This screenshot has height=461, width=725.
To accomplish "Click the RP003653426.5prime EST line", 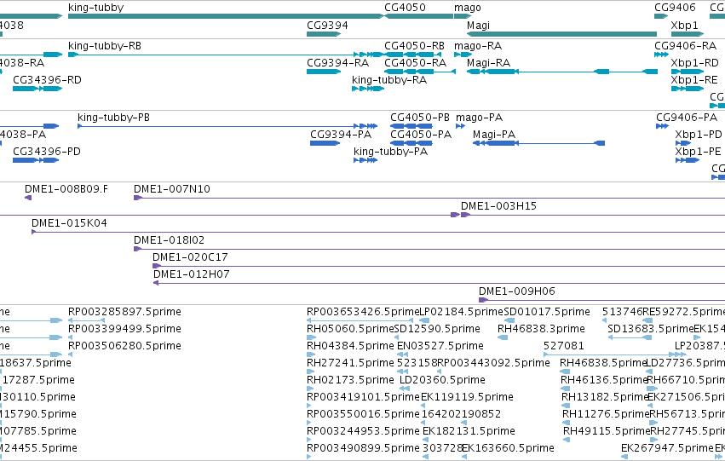I will click(360, 320).
